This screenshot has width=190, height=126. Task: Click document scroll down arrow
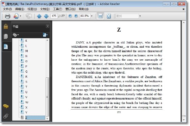point(184,120)
